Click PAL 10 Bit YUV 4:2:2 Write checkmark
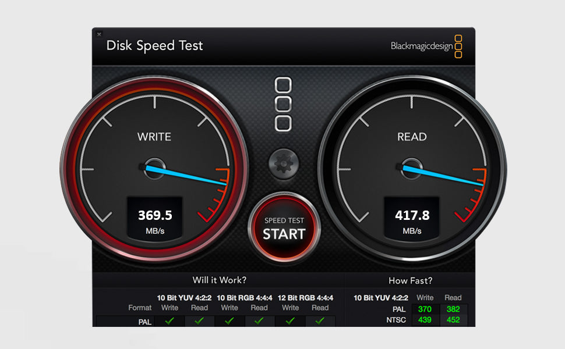The width and height of the screenshot is (565, 349). [x=169, y=320]
